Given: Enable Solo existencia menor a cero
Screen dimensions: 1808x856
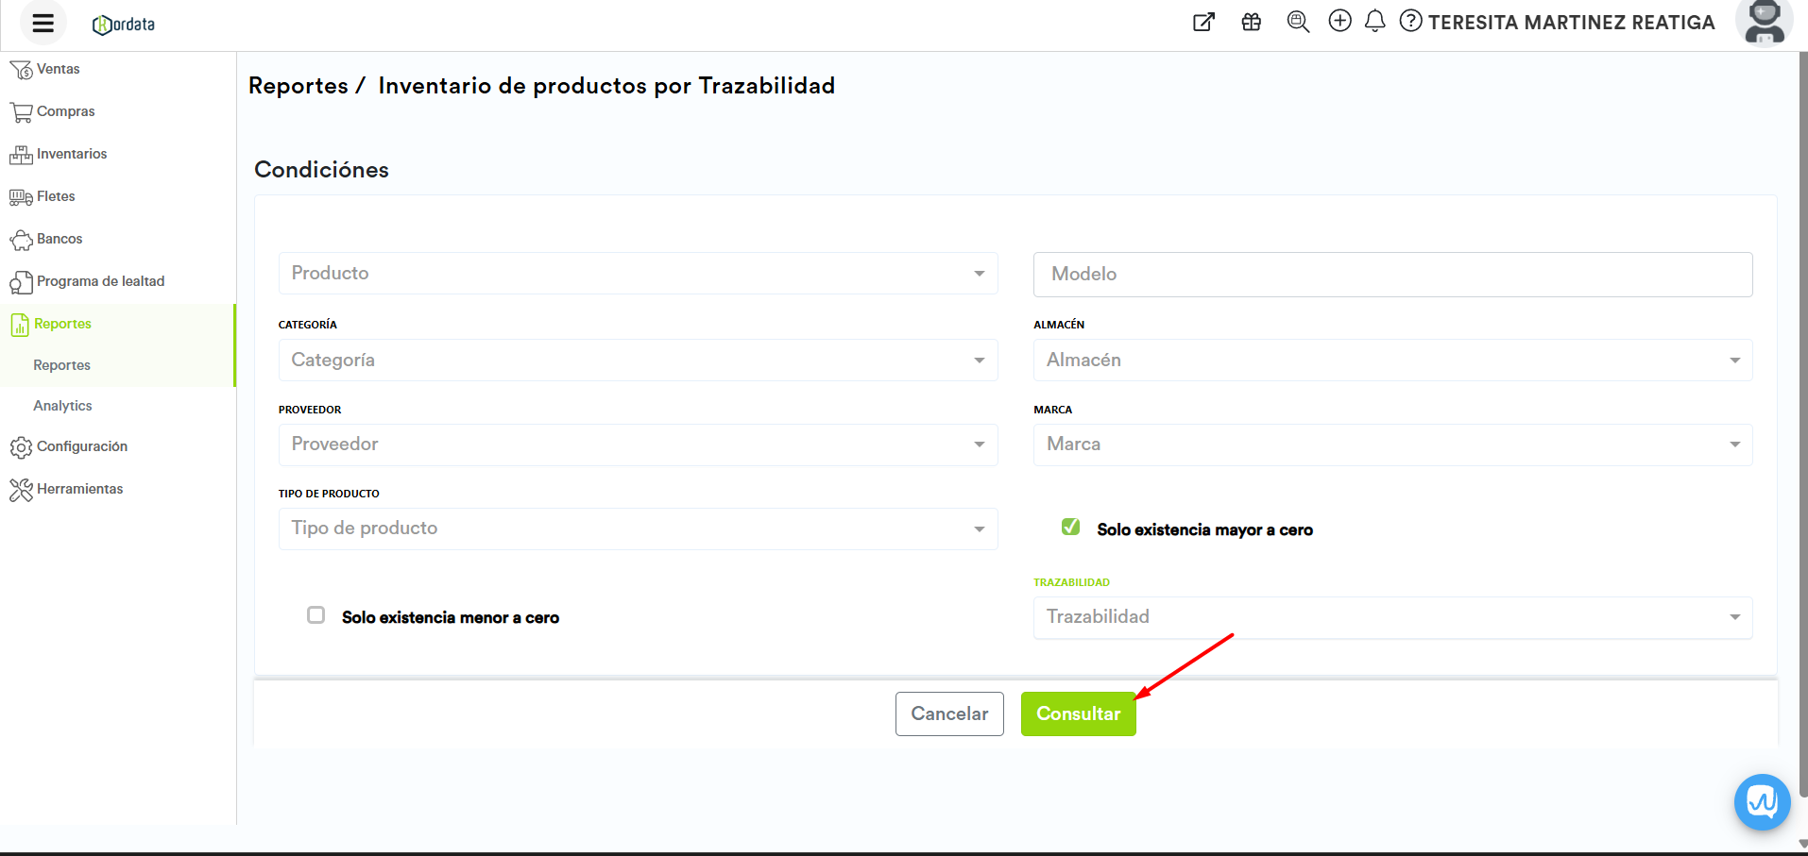Looking at the screenshot, I should click(x=316, y=614).
